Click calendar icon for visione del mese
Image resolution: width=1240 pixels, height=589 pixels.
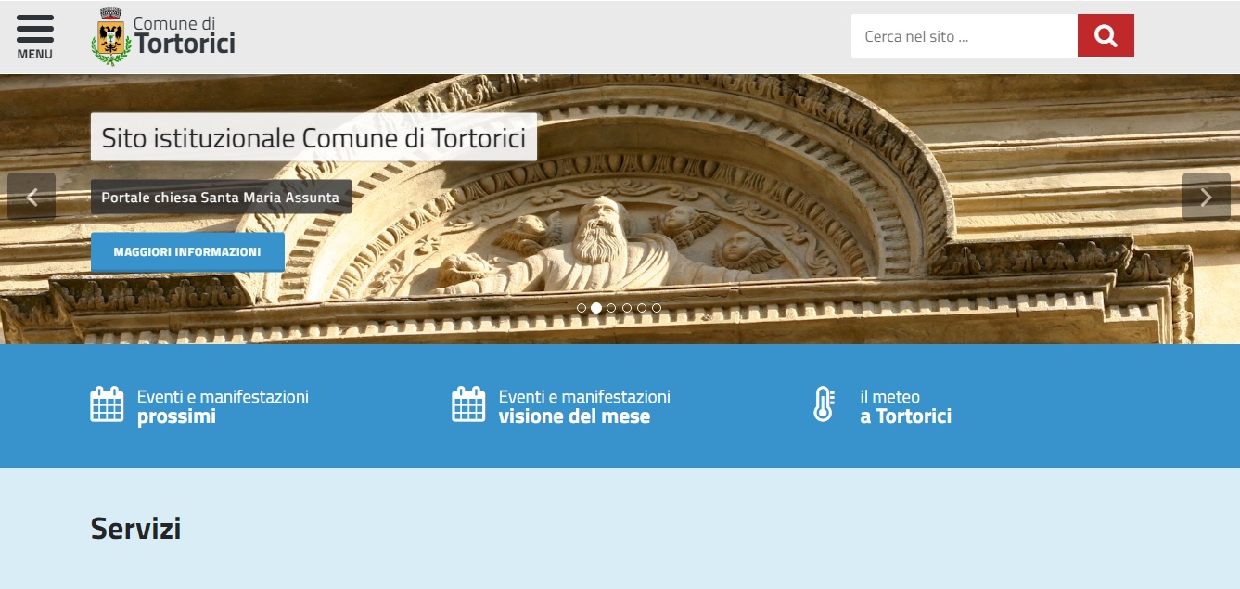(x=468, y=404)
